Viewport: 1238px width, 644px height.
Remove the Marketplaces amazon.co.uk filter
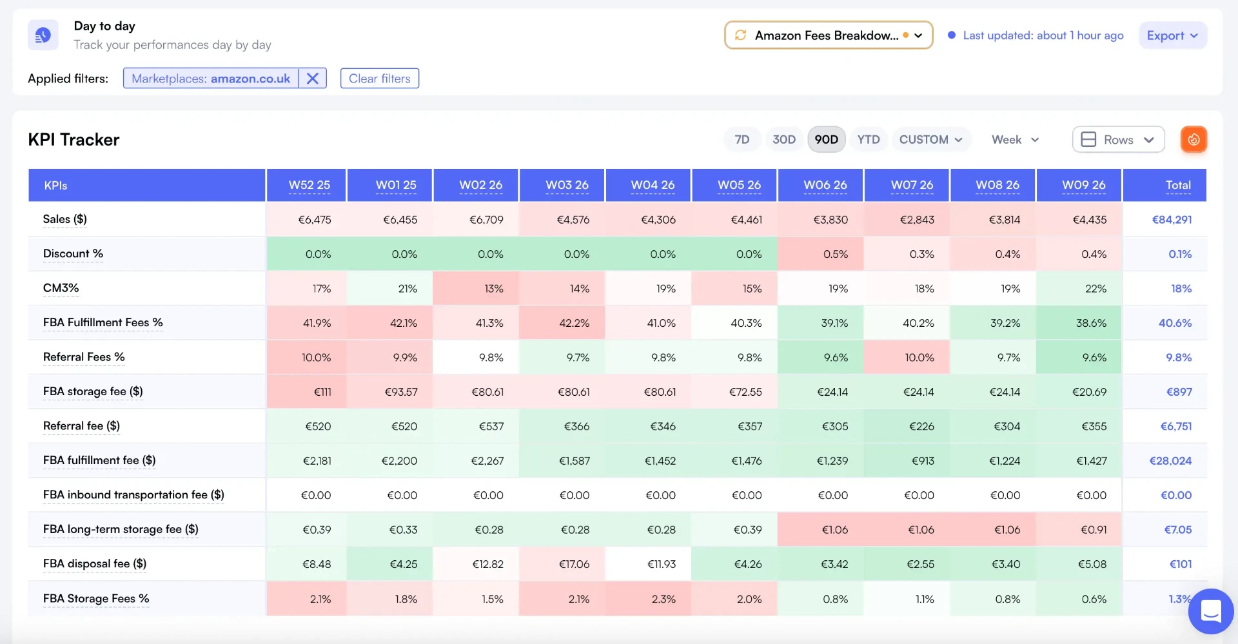tap(313, 79)
